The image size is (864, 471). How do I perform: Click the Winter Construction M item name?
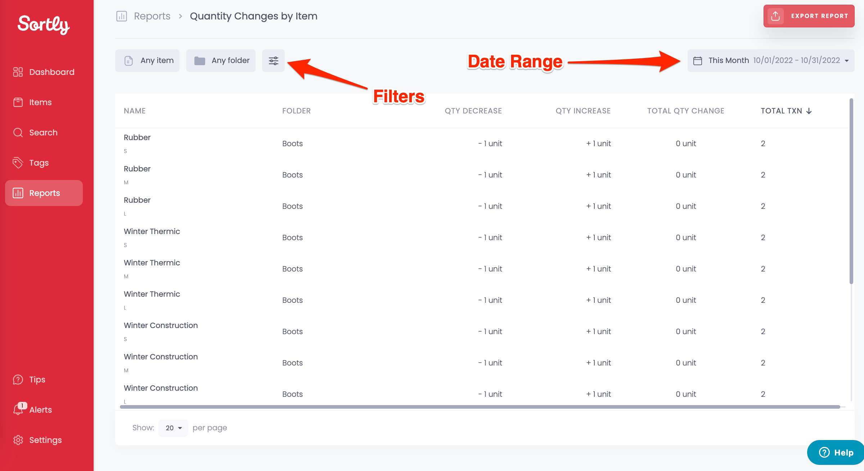[x=161, y=357]
